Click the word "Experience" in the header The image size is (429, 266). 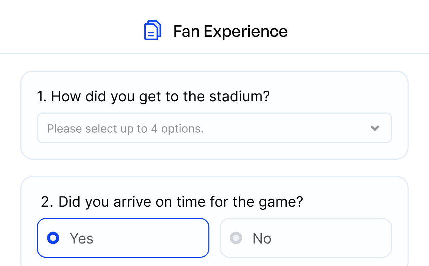click(245, 31)
